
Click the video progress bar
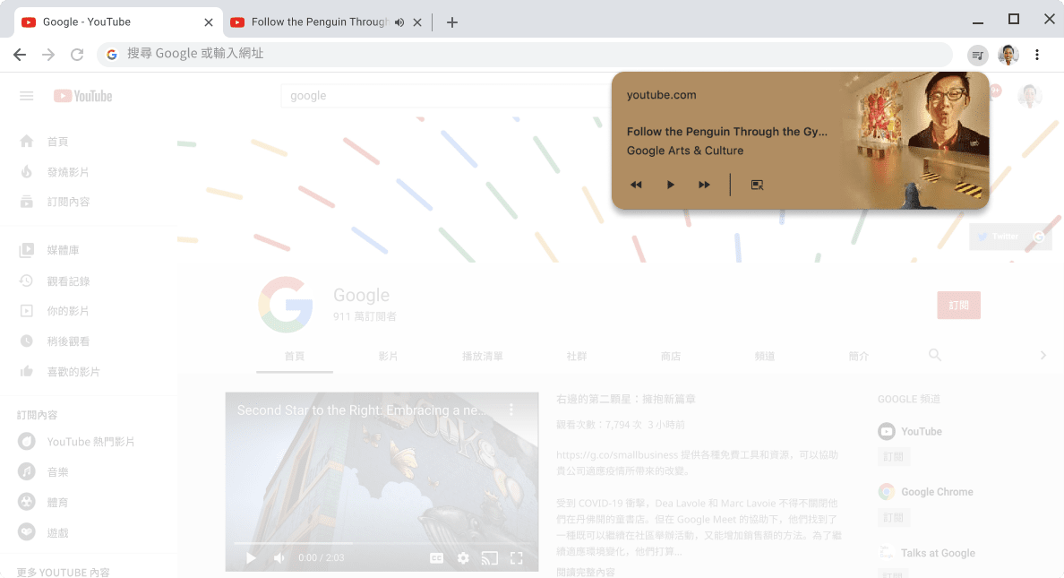tap(382, 543)
